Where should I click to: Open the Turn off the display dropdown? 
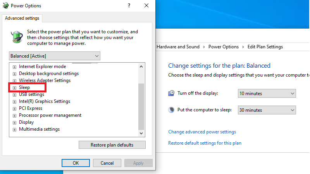click(x=267, y=93)
